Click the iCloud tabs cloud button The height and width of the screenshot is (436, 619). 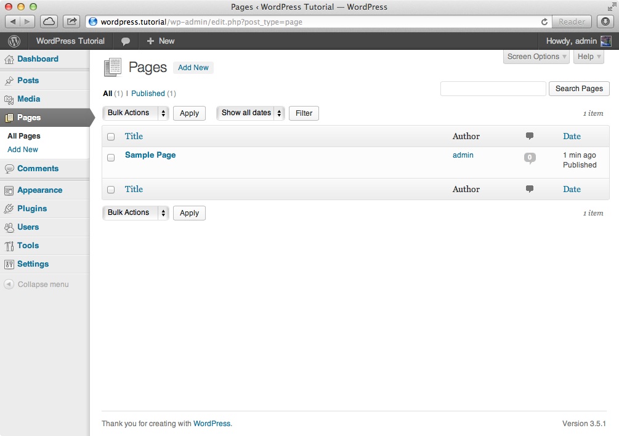[x=49, y=22]
